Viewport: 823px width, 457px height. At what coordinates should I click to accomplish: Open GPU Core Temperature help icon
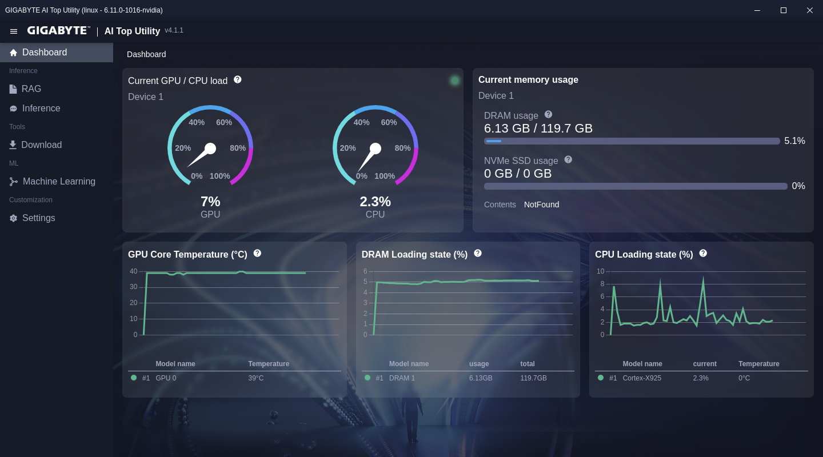(257, 253)
